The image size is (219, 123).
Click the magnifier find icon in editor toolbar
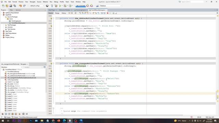point(80,13)
